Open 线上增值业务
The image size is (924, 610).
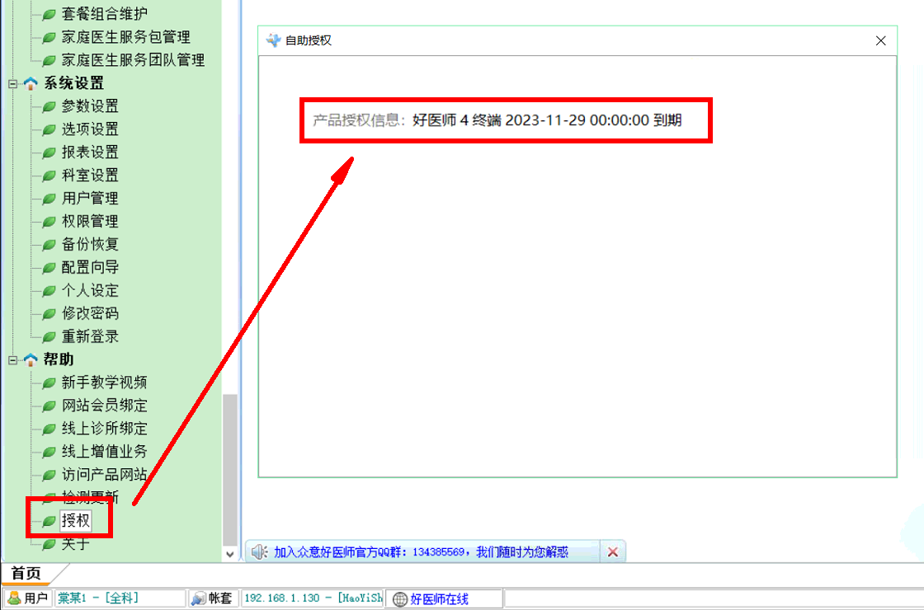click(104, 452)
